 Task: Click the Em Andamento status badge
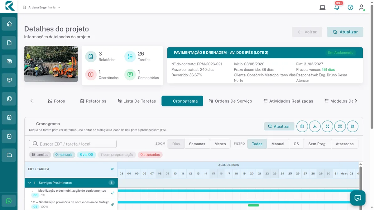point(341,53)
